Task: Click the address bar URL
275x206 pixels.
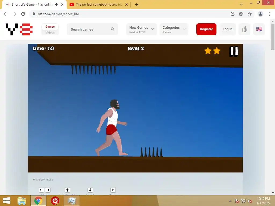Action: [58, 14]
